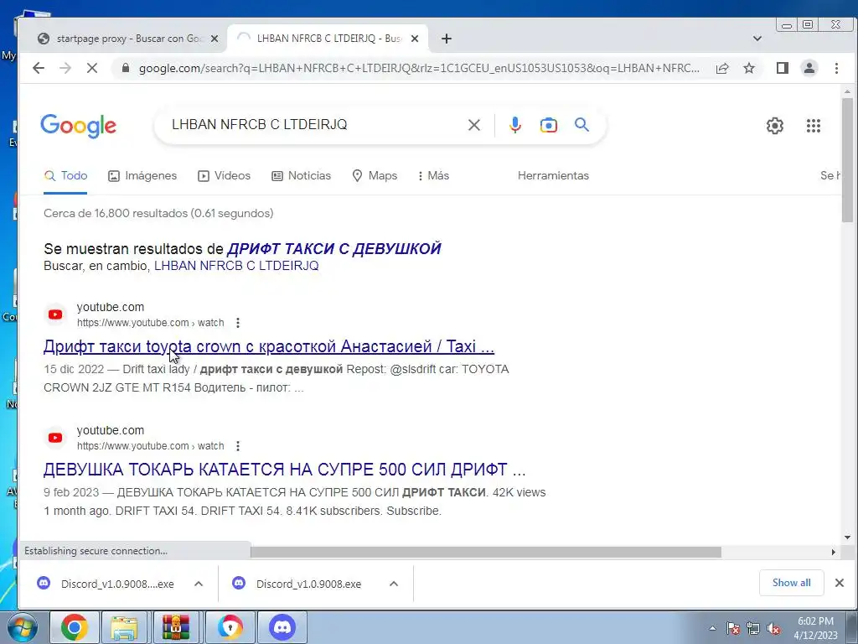Open Chrome's three-dot menu
This screenshot has height=644, width=858.
[836, 68]
